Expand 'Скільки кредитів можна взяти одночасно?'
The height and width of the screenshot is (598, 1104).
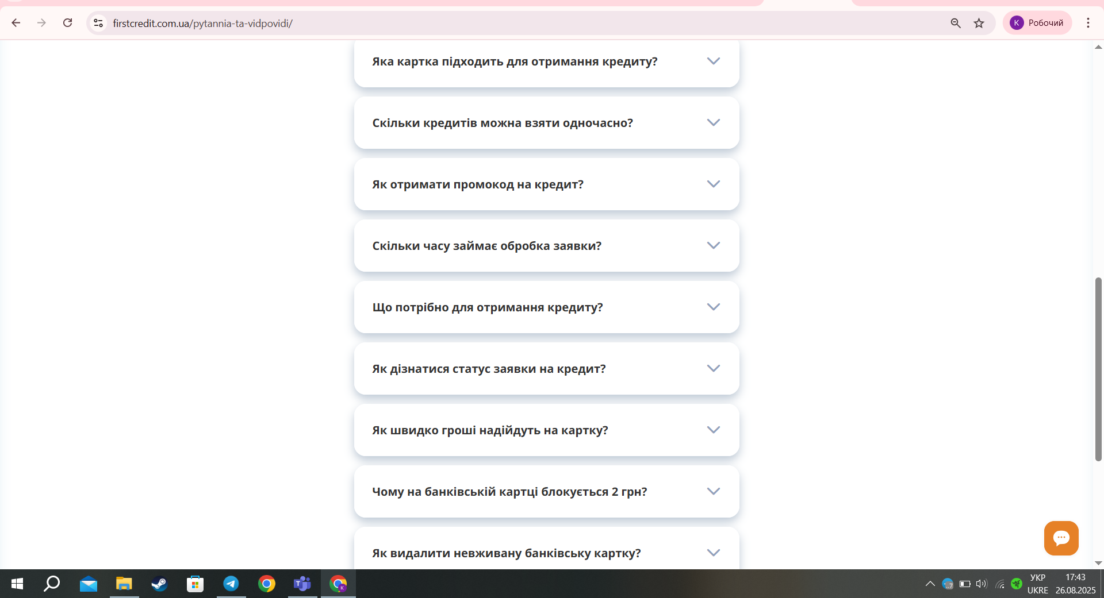point(546,122)
